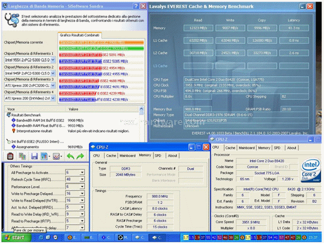Launch Internet Explorer from quick launch
The width and height of the screenshot is (324, 243).
[x=41, y=237]
